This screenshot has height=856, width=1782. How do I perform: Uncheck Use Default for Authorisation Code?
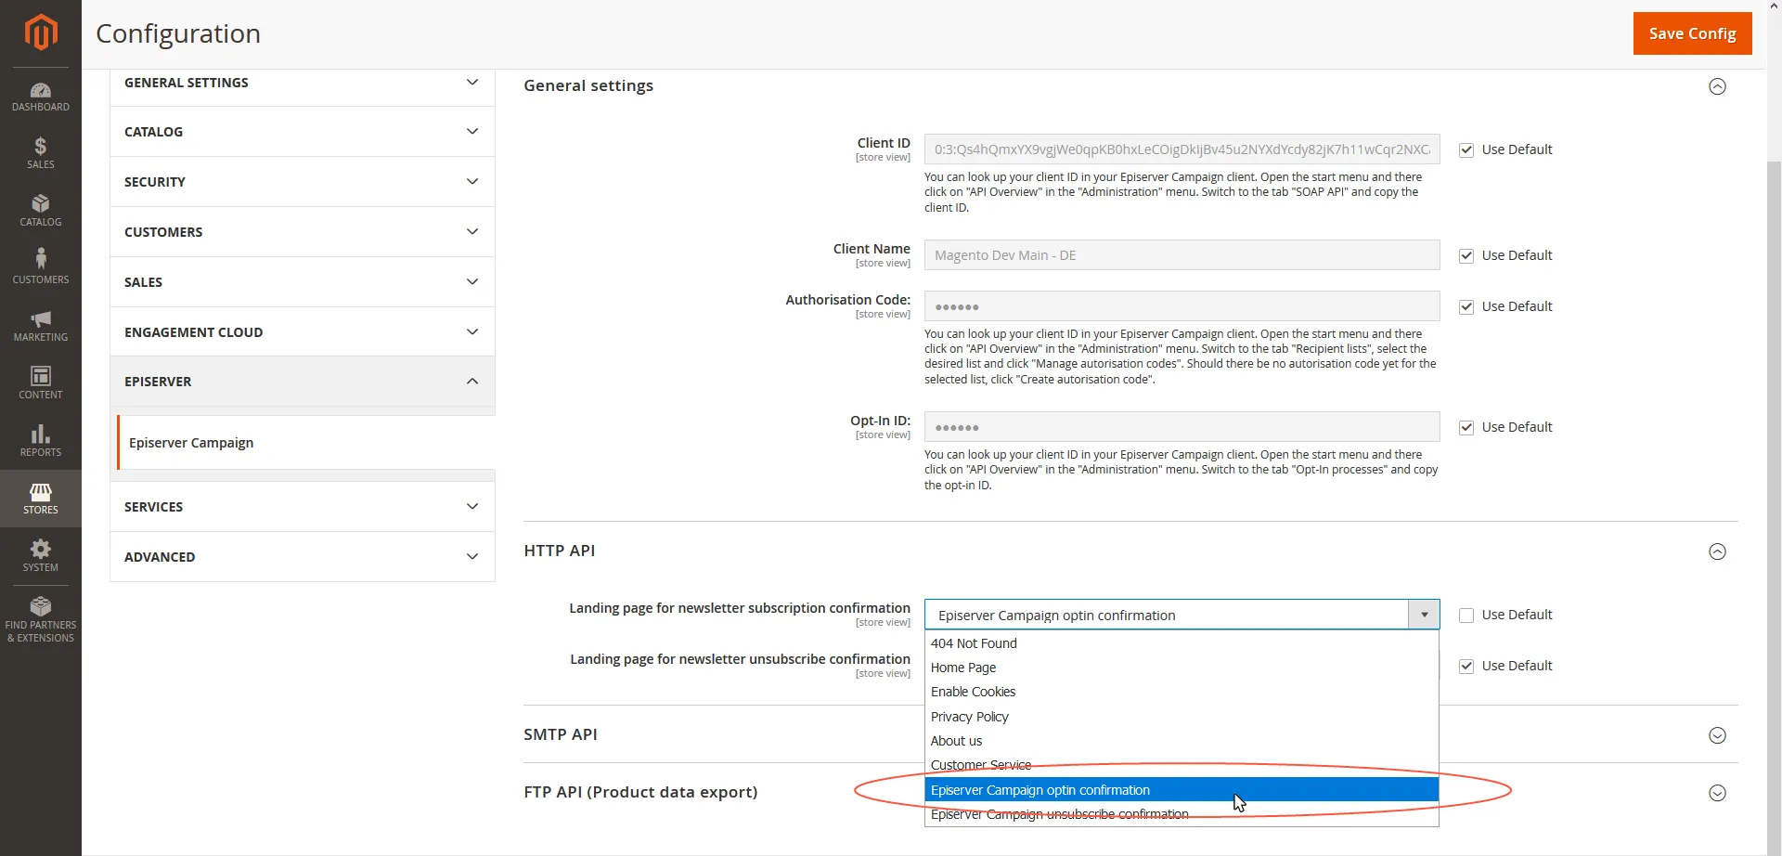click(1466, 307)
